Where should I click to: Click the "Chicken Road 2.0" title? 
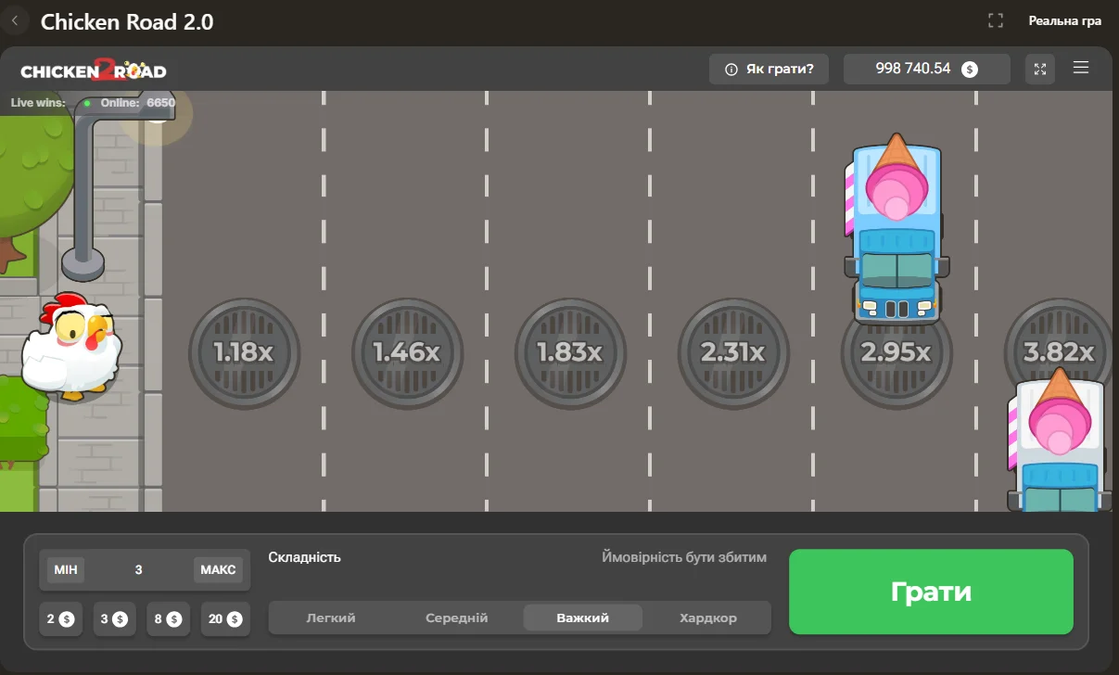pos(127,21)
